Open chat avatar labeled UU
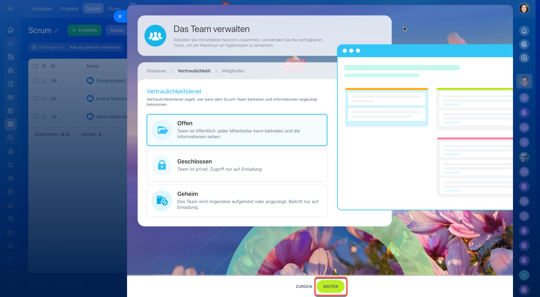Screen dimensions: 540x297 coord(524,201)
